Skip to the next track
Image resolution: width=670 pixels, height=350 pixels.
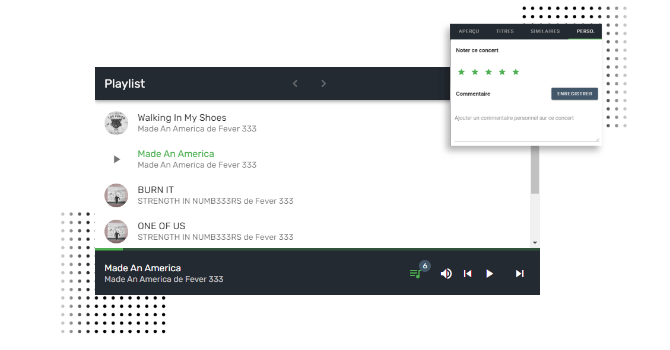coord(520,274)
